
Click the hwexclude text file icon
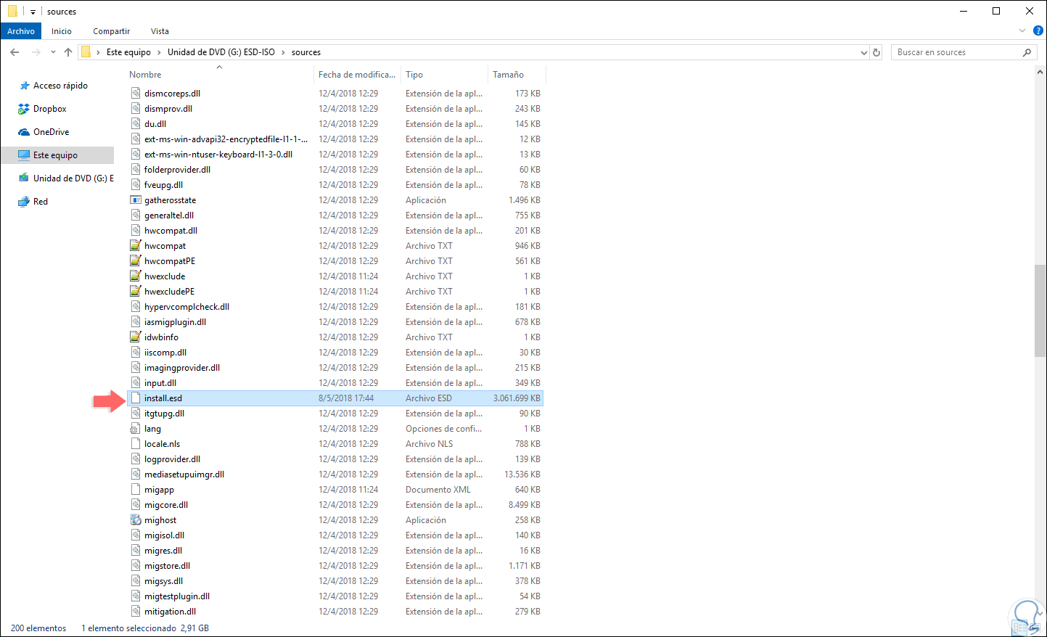135,276
